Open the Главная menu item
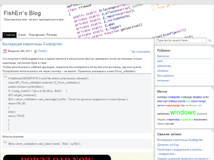 click(x=9, y=35)
